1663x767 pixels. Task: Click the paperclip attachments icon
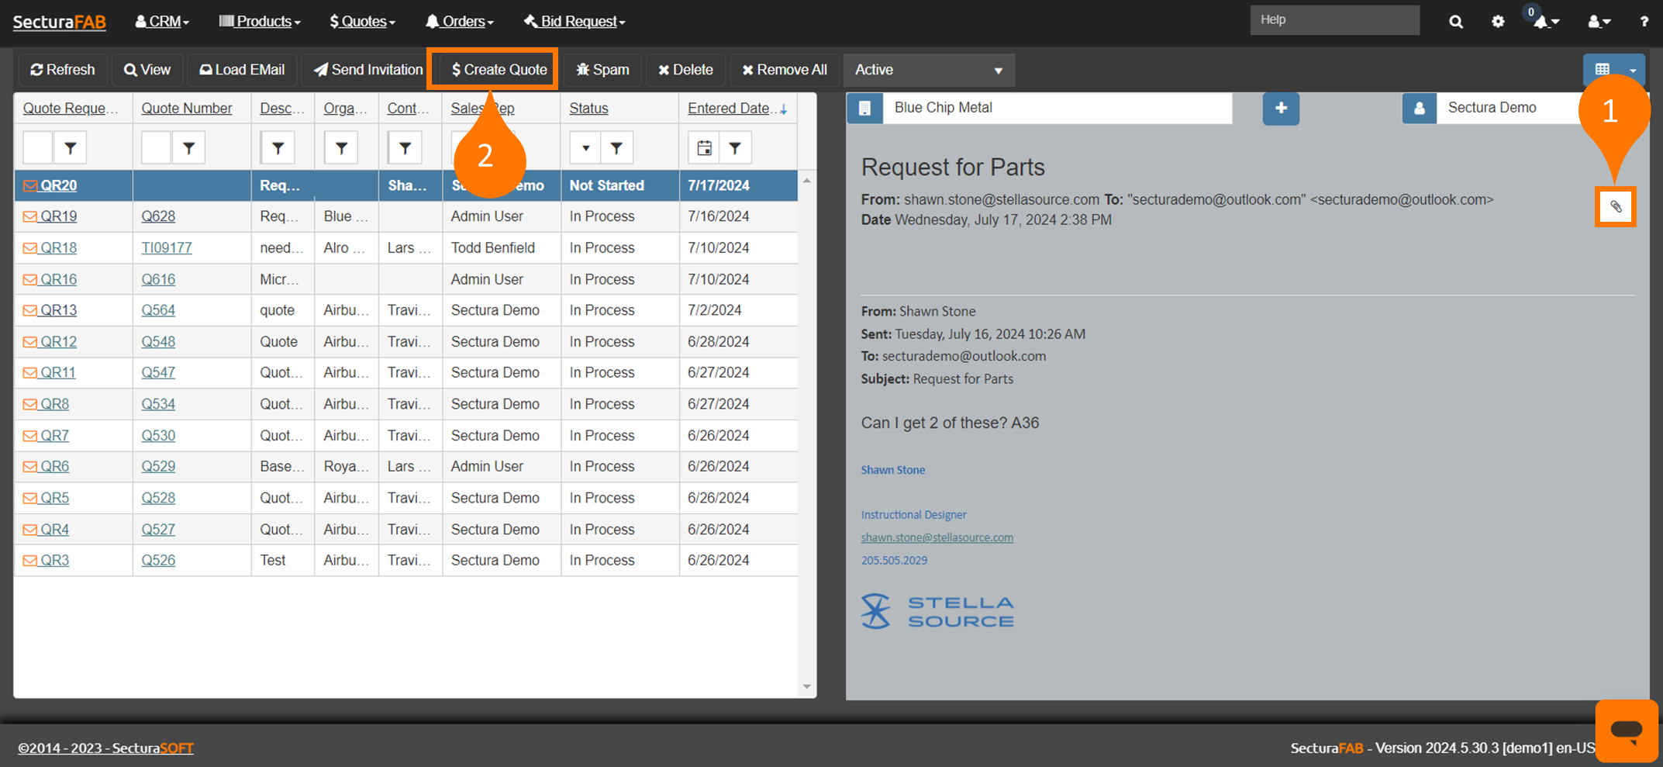(1616, 207)
